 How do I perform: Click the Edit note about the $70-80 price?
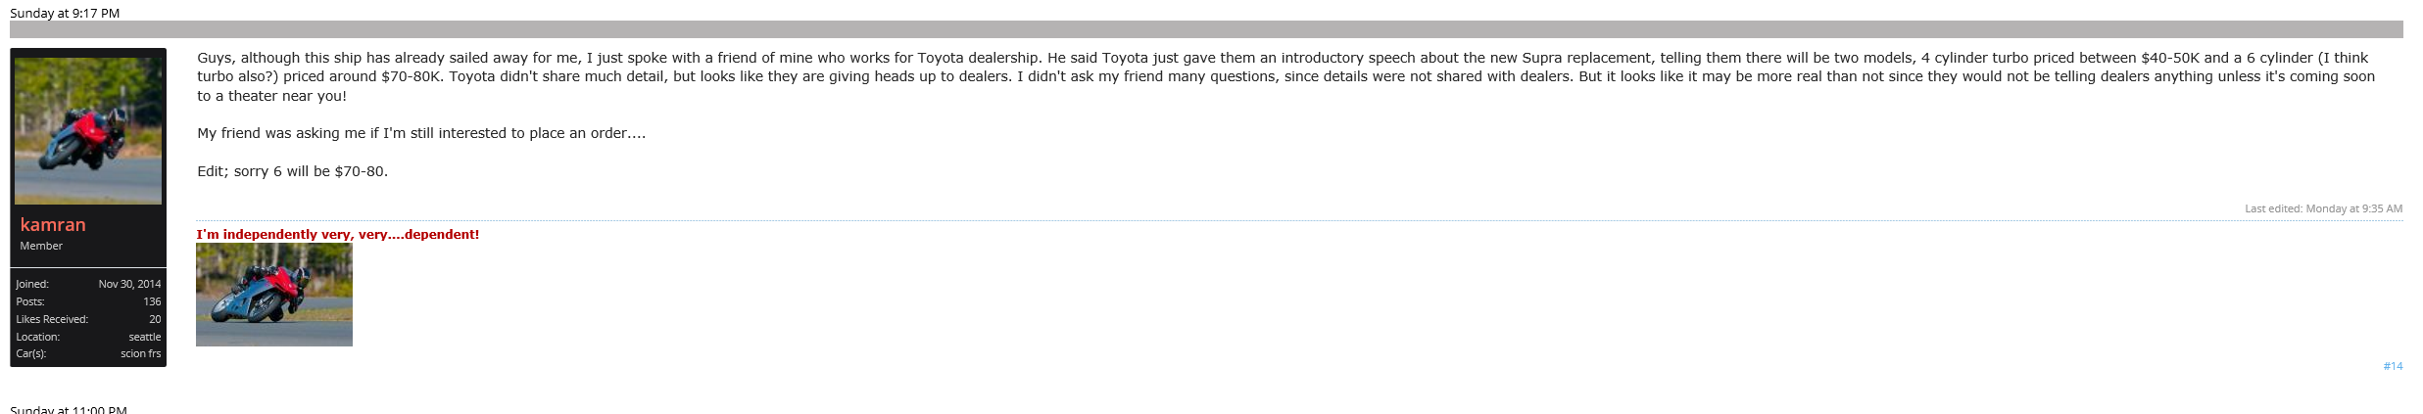pyautogui.click(x=292, y=171)
